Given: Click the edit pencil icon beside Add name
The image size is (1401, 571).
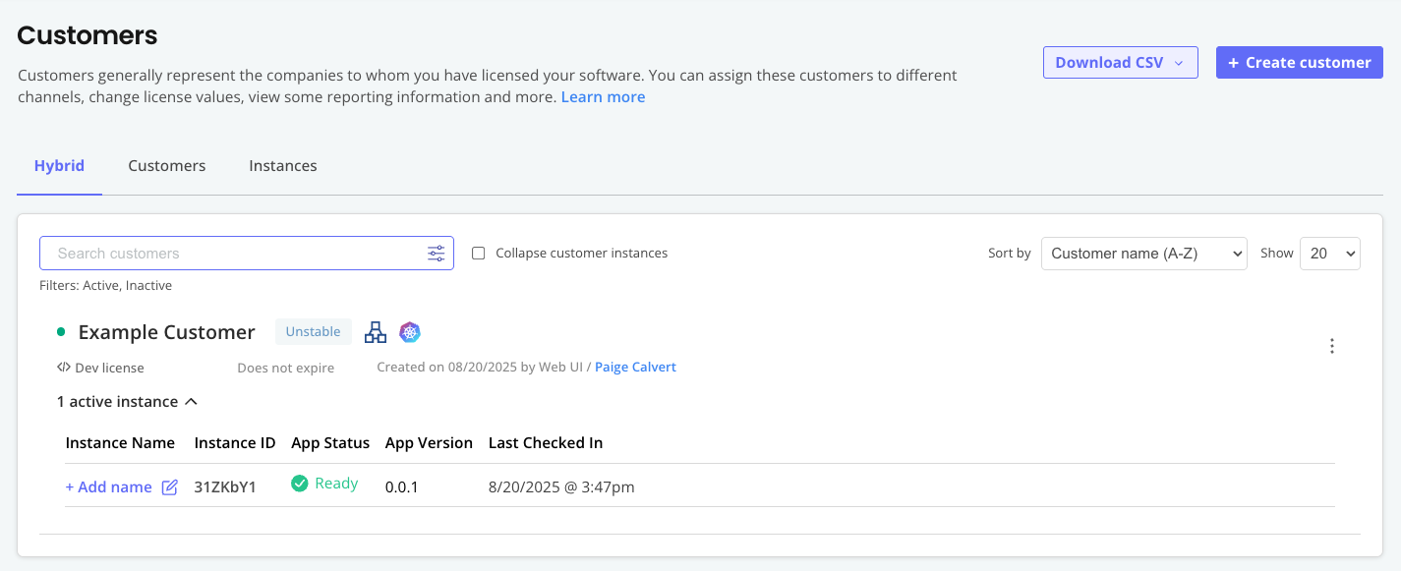Looking at the screenshot, I should (169, 486).
